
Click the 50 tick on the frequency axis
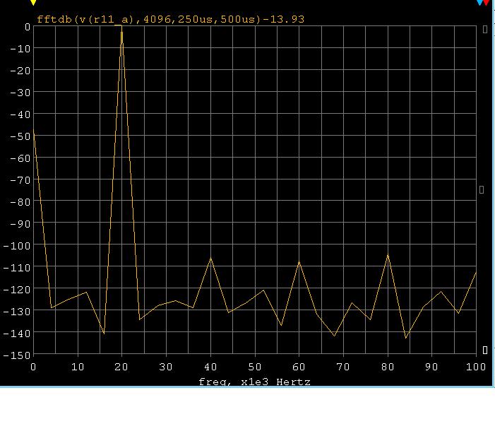coord(254,367)
